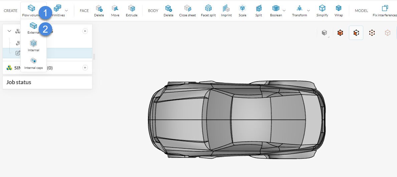Open the Flow volume tool
397x177 pixels.
tap(31, 10)
